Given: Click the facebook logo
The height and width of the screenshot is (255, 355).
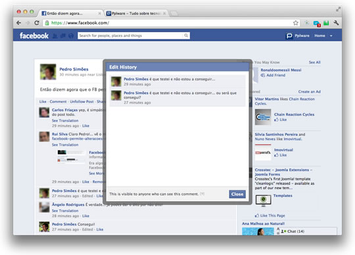Looking at the screenshot, I should [x=34, y=35].
